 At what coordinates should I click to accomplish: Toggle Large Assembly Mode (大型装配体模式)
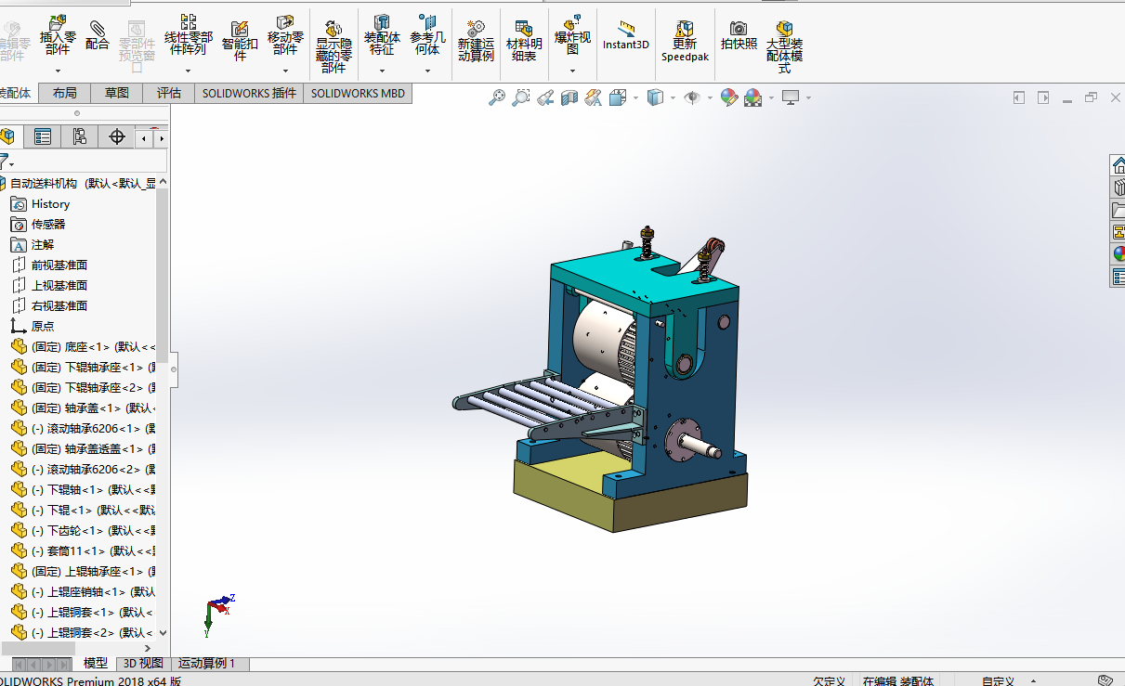[x=785, y=46]
